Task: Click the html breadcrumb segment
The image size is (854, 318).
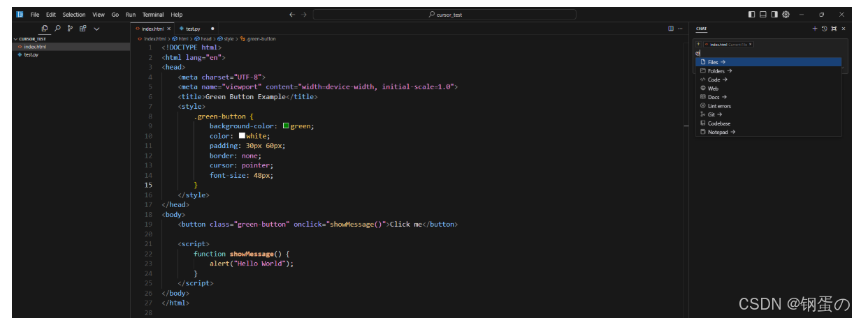Action: point(183,39)
